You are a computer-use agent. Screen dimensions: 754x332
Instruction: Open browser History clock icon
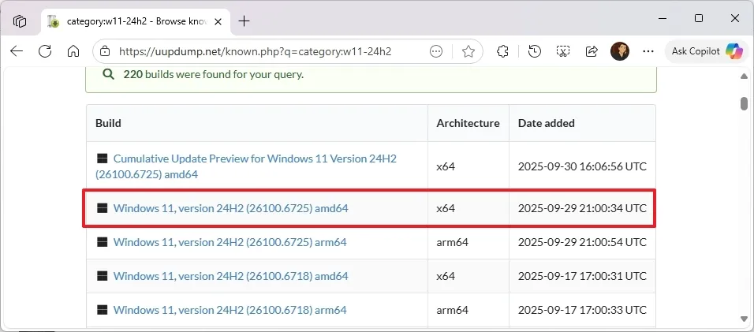(535, 51)
